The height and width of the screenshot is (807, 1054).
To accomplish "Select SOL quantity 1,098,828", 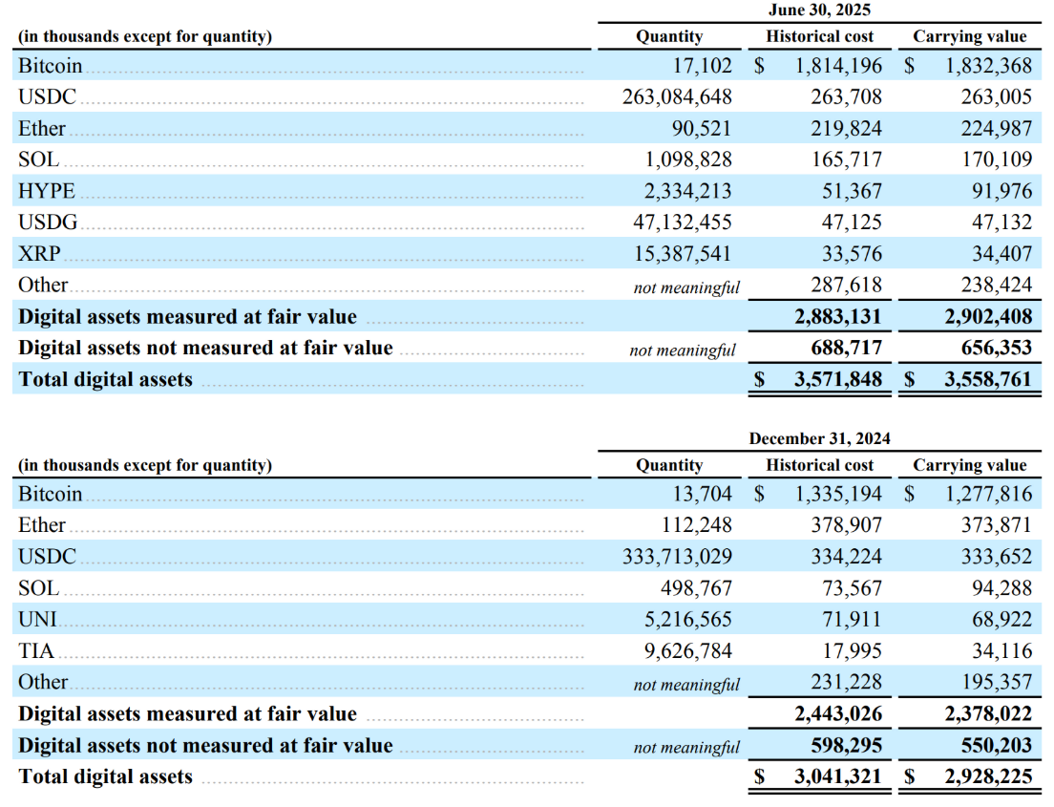I will tap(688, 159).
